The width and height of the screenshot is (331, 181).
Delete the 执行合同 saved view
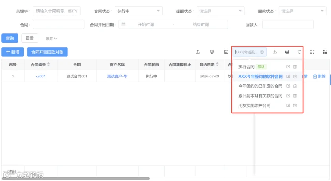point(295,67)
